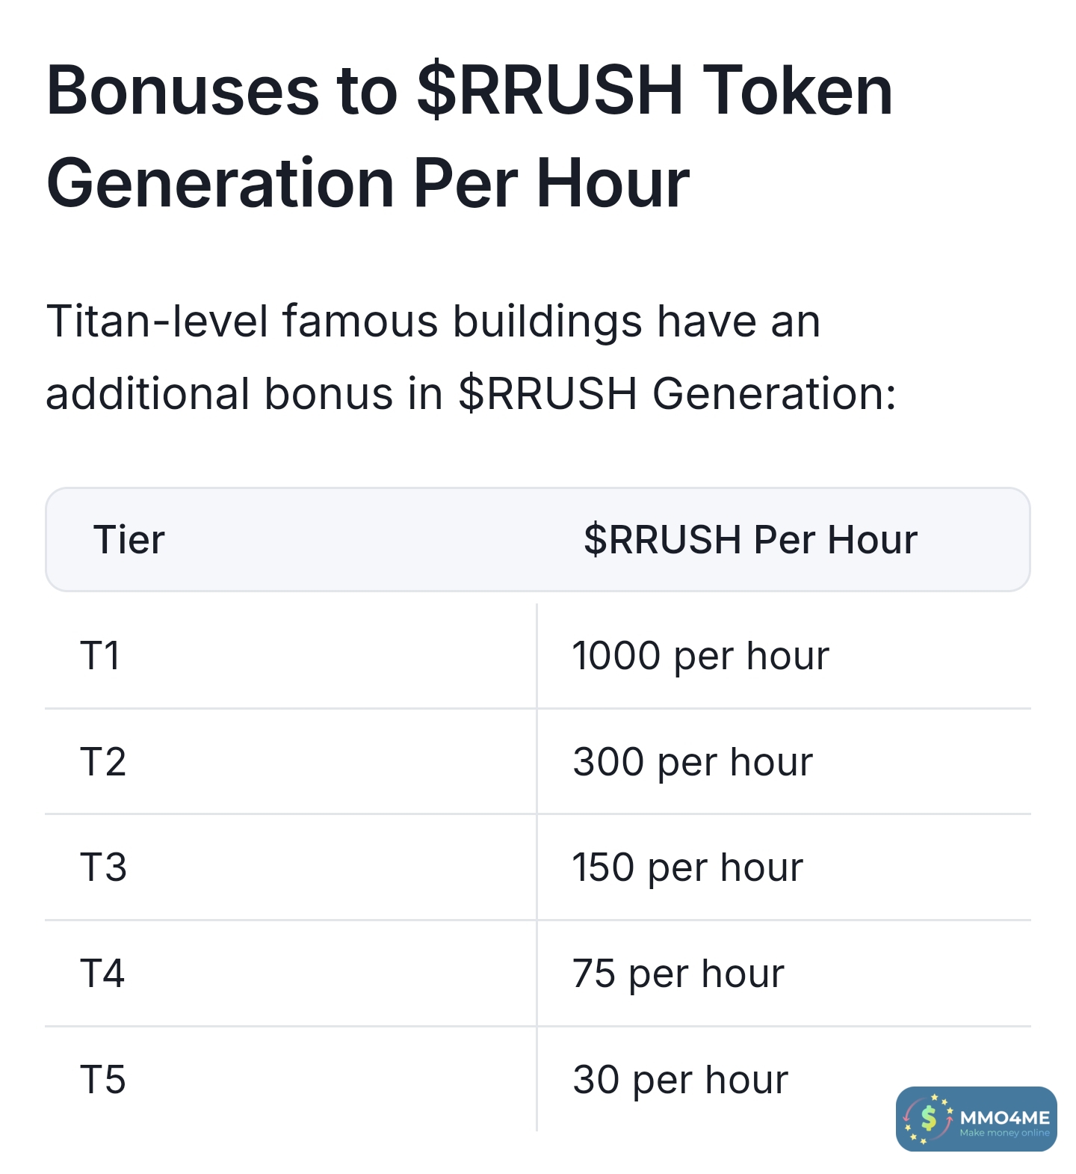Click the '300 per hour' value
The image size is (1076, 1174).
692,762
